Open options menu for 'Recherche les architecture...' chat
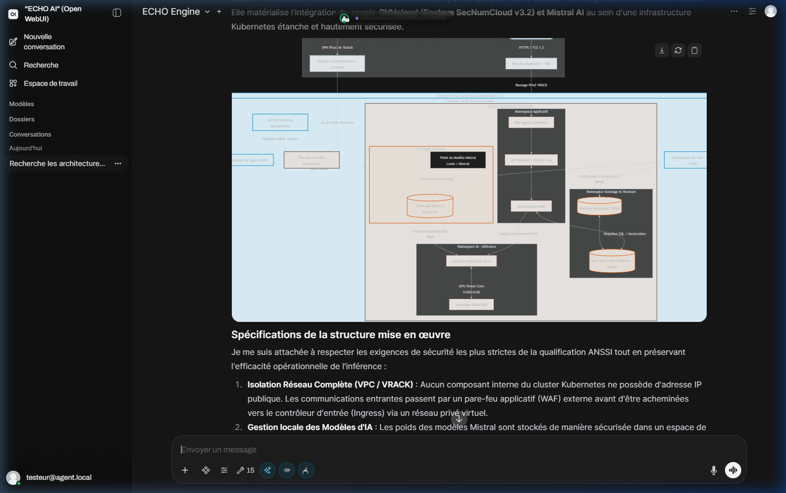 [118, 163]
